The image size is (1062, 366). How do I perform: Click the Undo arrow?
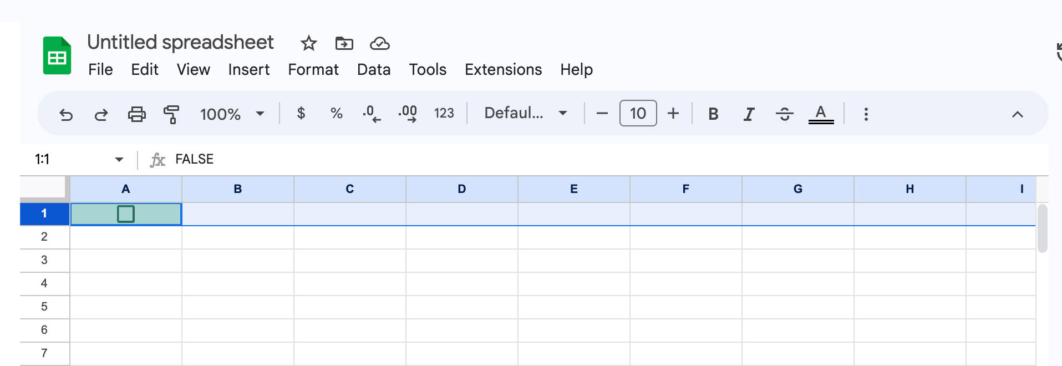[x=66, y=114]
